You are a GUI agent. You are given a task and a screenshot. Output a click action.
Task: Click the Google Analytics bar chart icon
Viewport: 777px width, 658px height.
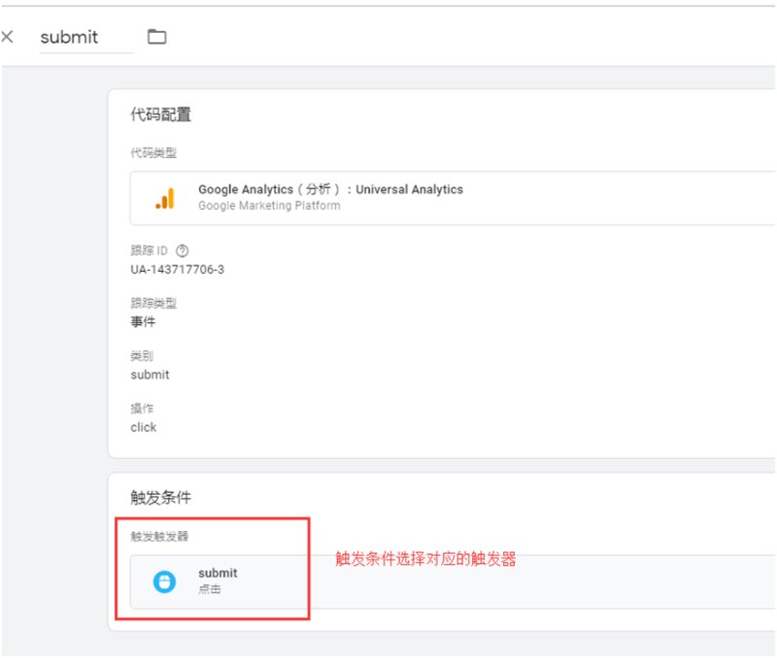tap(165, 199)
